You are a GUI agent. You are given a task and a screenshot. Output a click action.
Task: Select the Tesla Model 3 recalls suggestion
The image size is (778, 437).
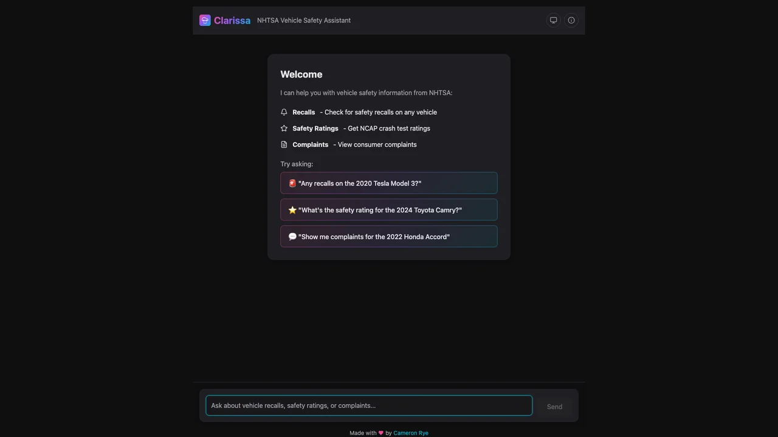[x=388, y=183]
